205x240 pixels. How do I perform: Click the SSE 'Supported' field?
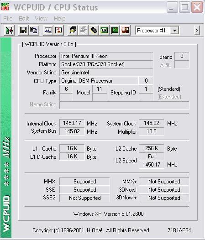pyautogui.click(x=84, y=190)
